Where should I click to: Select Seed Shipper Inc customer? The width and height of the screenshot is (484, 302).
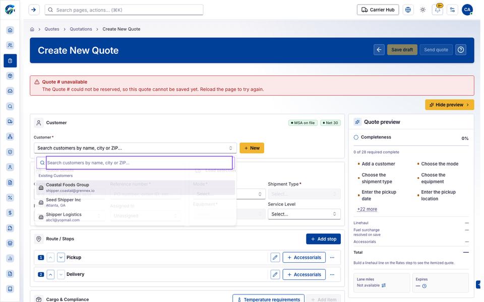[136, 202]
